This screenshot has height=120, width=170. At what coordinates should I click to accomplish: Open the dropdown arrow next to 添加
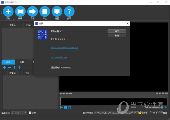click(13, 19)
